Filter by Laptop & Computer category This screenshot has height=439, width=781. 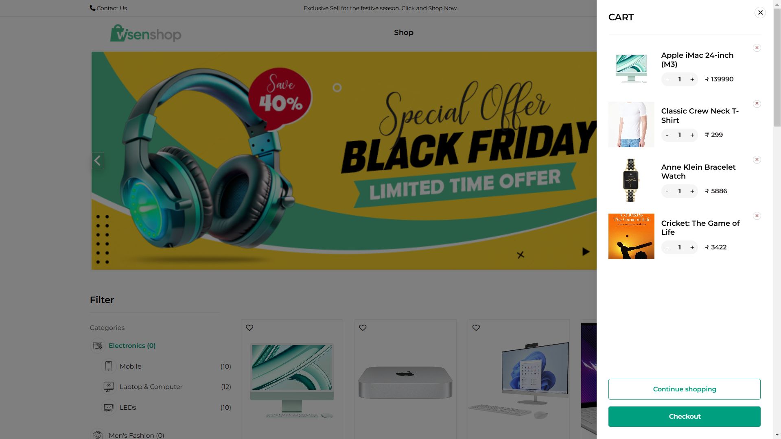point(151,387)
